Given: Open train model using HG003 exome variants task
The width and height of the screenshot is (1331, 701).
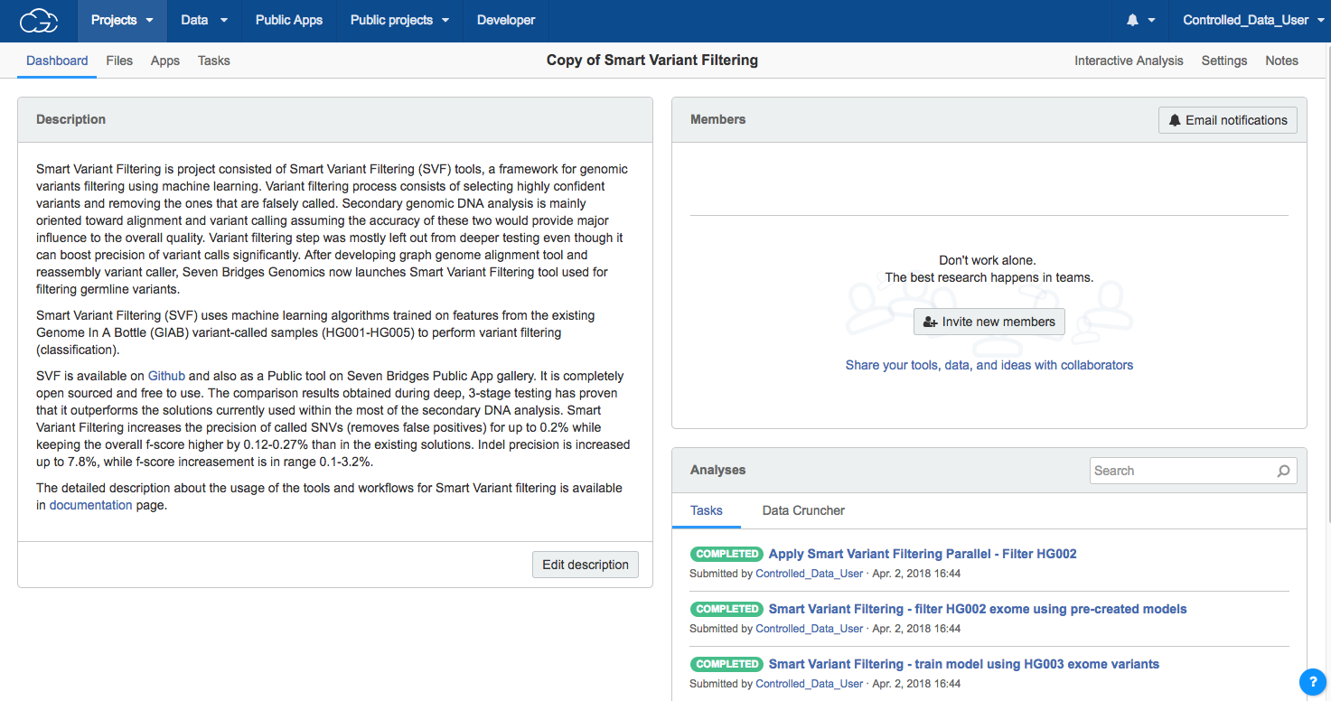Looking at the screenshot, I should tap(964, 664).
